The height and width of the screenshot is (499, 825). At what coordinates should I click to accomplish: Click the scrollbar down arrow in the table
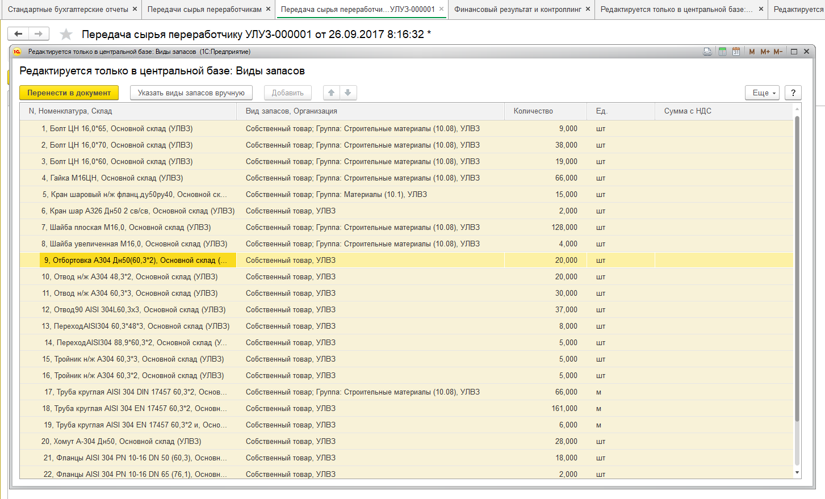797,472
